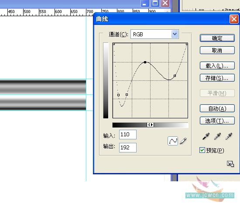The image size is (240, 204).
Task: Select the top-left endpoint of the curve
Action: pos(114,44)
